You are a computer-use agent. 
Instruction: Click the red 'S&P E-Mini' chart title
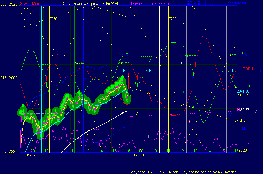(29, 4)
